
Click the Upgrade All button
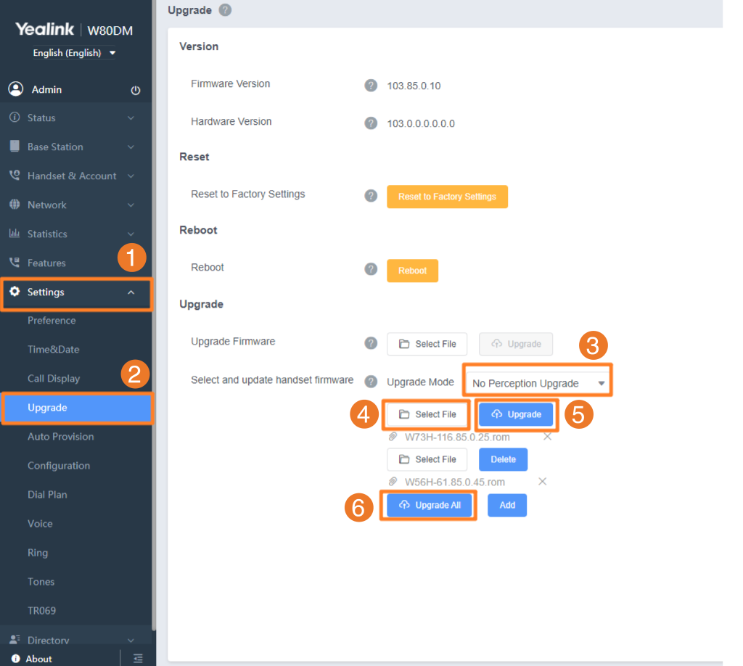pyautogui.click(x=430, y=505)
